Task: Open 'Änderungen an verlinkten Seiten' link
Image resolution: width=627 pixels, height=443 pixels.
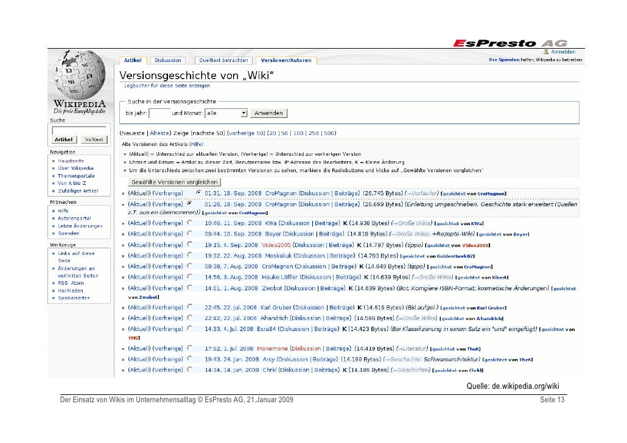Action: [x=78, y=272]
